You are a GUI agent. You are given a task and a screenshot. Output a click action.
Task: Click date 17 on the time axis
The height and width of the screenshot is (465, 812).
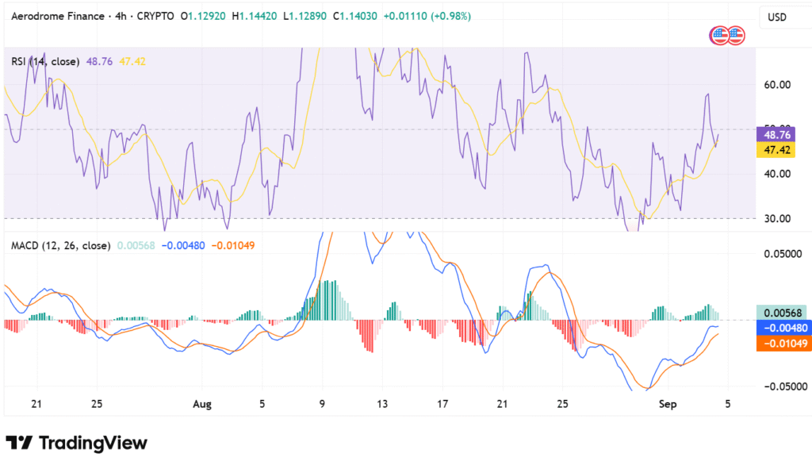(x=442, y=404)
